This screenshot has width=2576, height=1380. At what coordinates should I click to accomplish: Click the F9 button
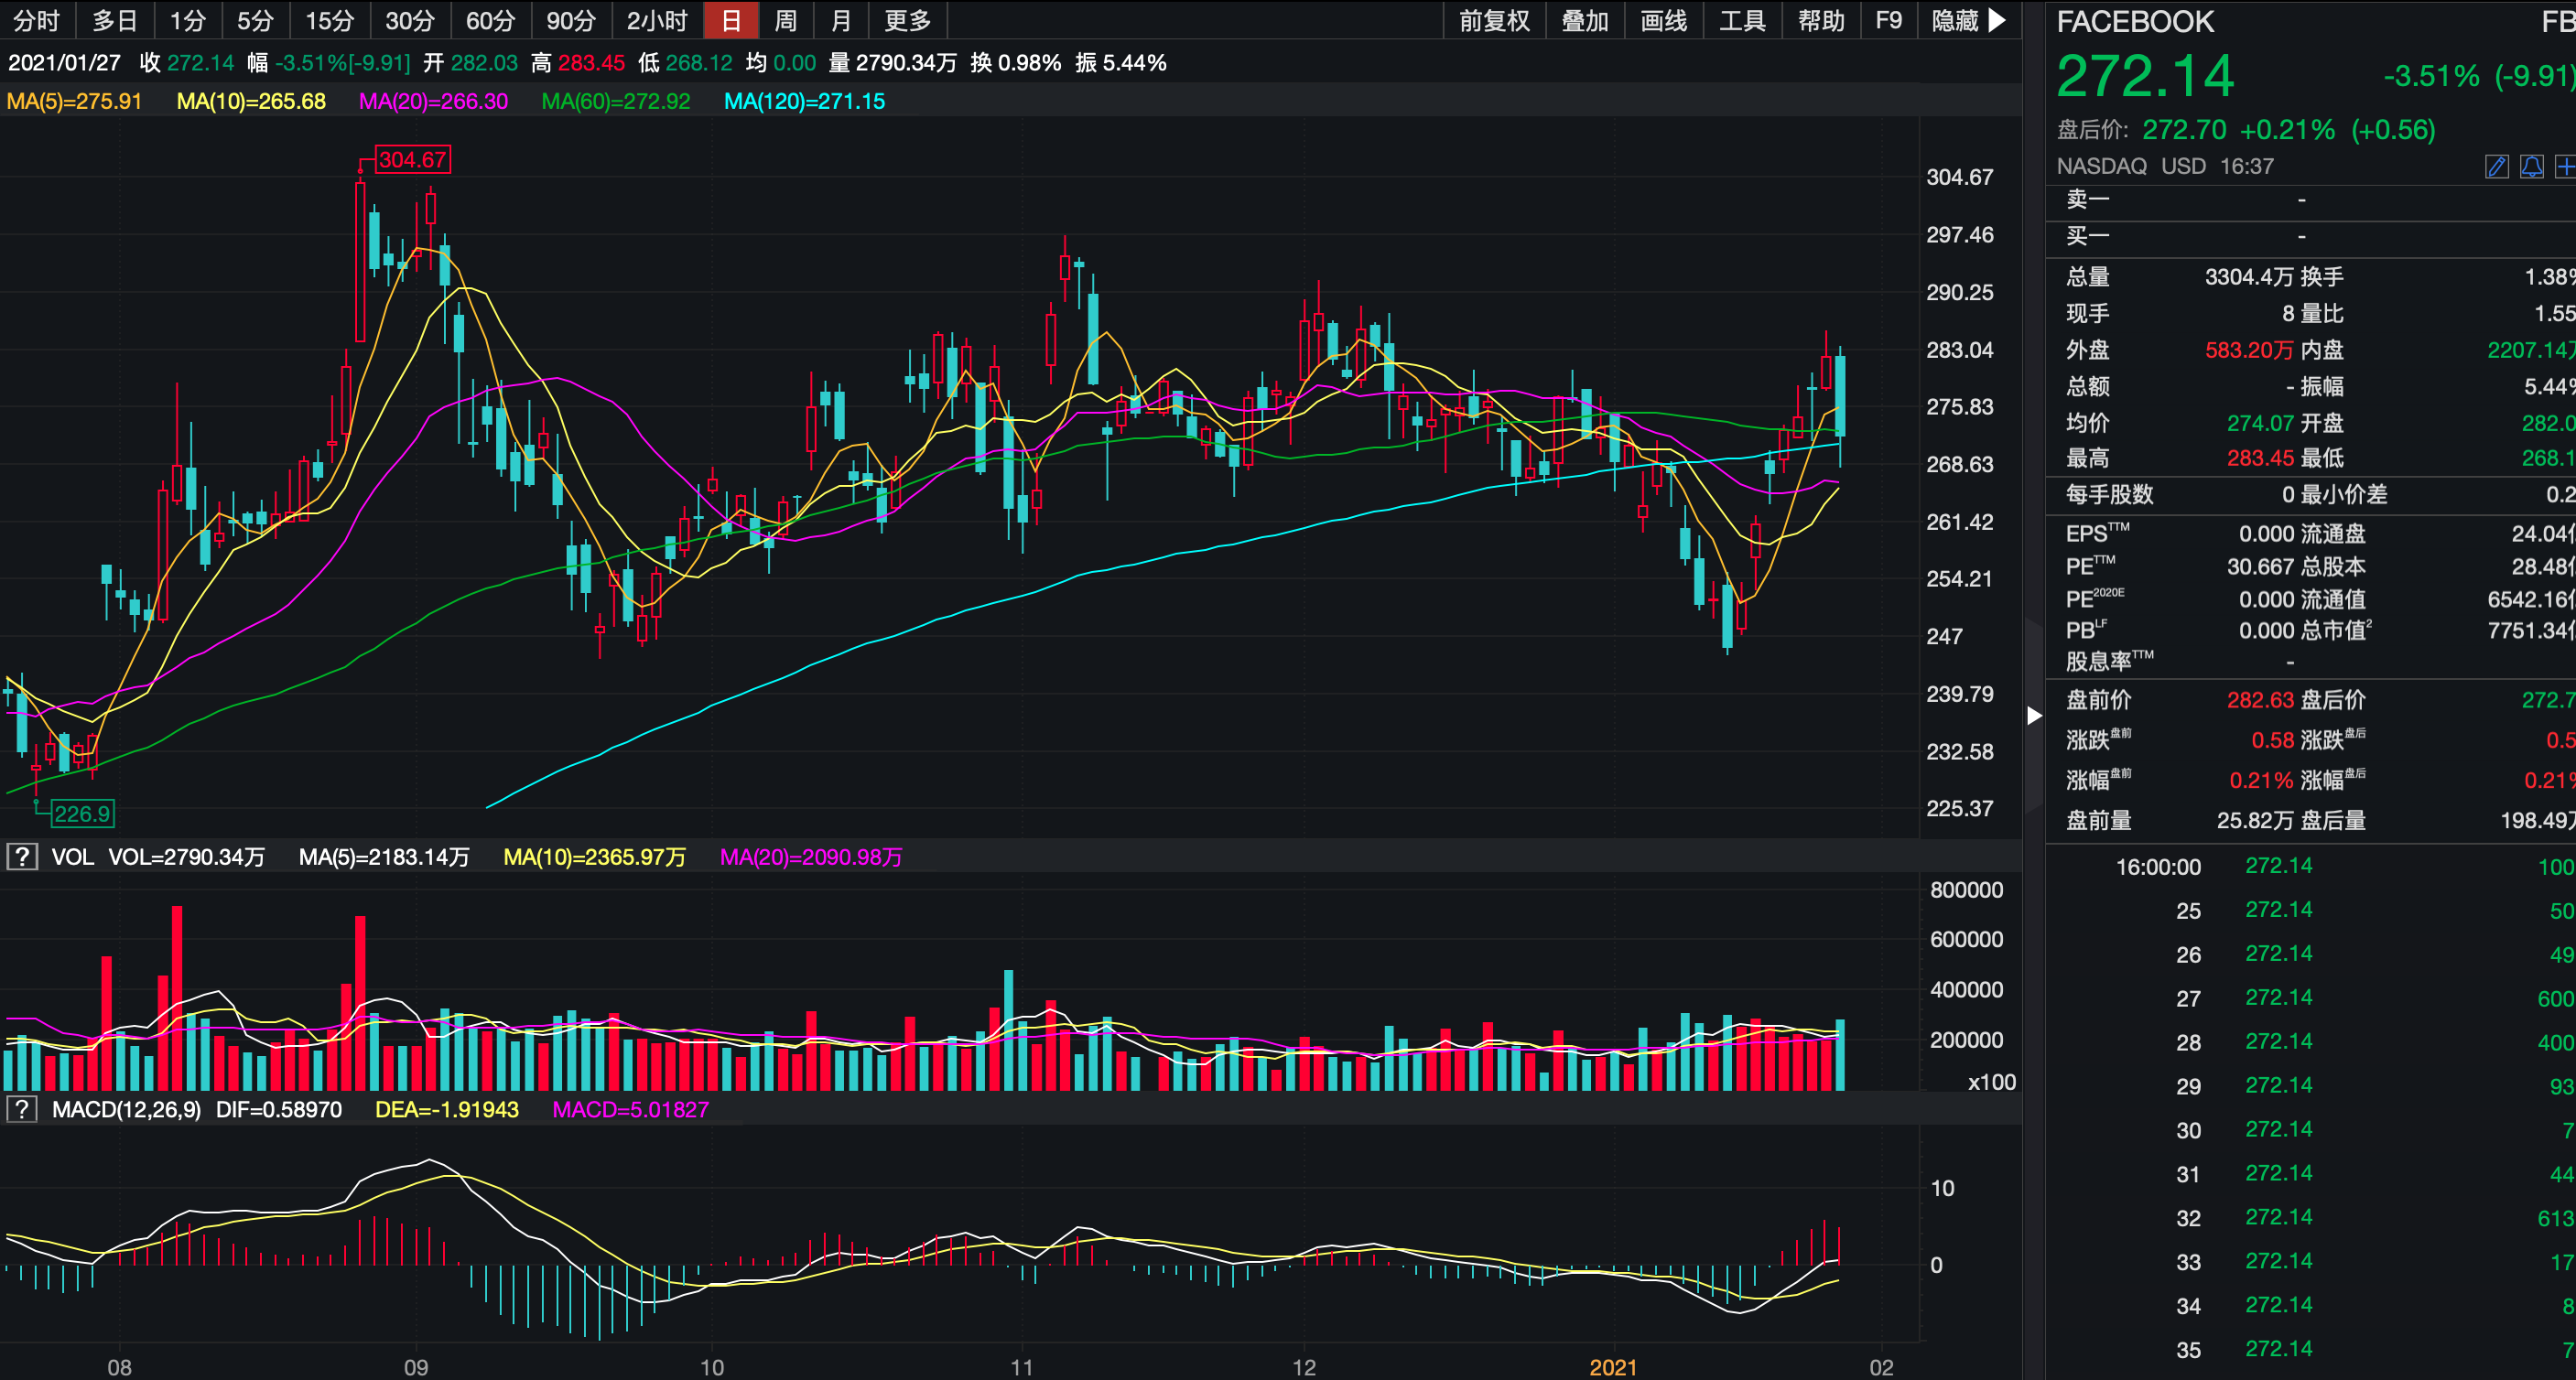point(1888,20)
